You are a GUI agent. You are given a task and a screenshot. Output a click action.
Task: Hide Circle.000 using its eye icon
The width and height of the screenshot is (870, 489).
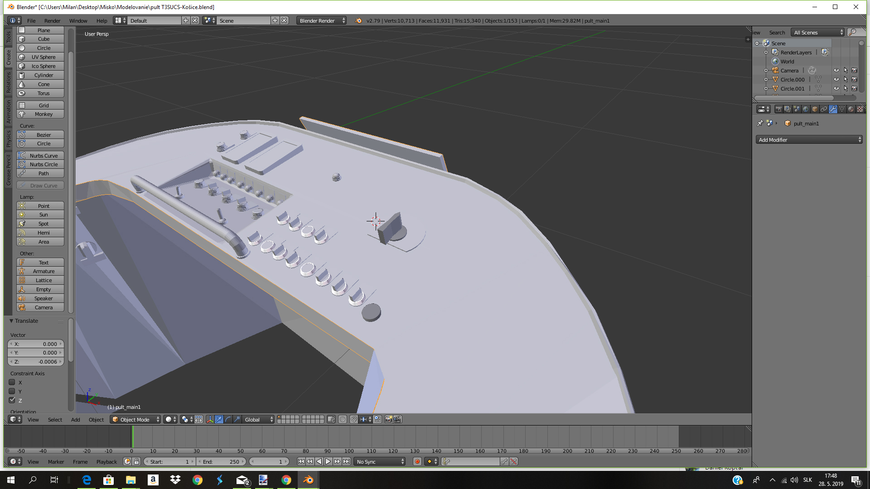tap(836, 80)
